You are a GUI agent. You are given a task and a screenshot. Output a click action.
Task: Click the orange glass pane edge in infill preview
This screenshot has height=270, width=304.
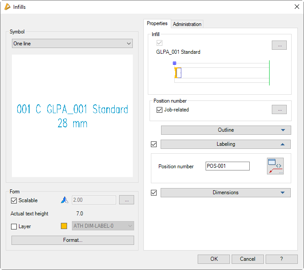[176, 73]
